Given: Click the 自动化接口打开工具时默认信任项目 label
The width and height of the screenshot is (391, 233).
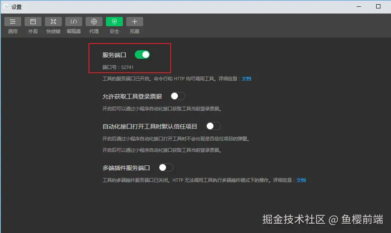Looking at the screenshot, I should click(150, 126).
